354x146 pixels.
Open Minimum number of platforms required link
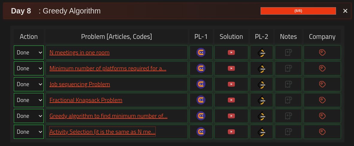[x=108, y=68]
